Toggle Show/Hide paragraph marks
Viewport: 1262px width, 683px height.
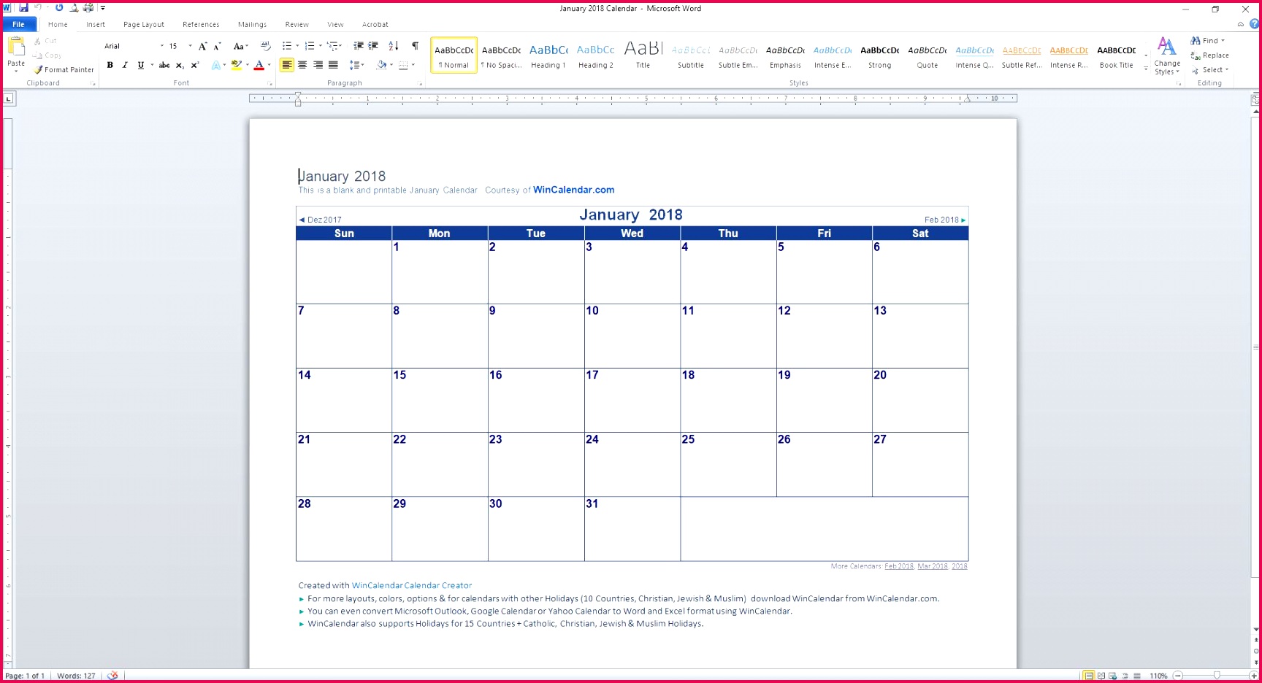(x=415, y=46)
